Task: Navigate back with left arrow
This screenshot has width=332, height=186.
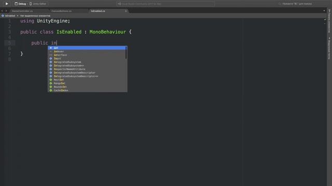Action: click(x=2, y=11)
